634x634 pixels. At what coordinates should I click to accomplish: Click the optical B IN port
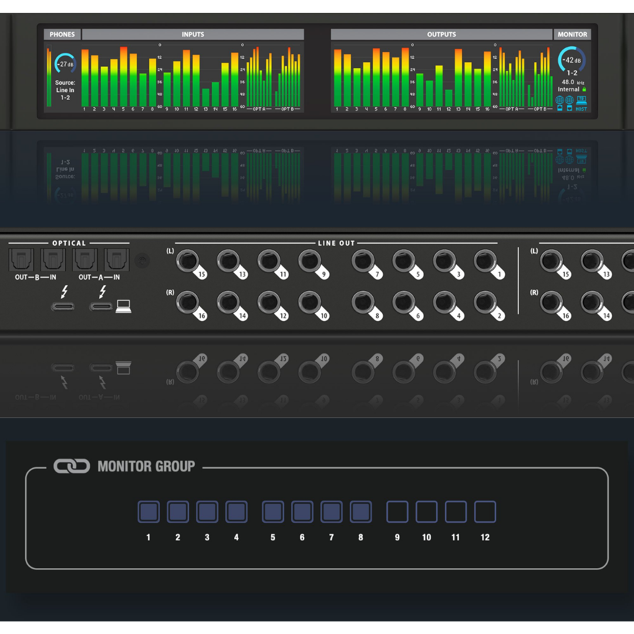pyautogui.click(x=53, y=259)
